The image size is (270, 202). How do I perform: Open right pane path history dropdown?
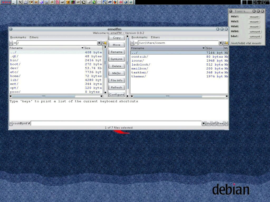tap(220, 43)
